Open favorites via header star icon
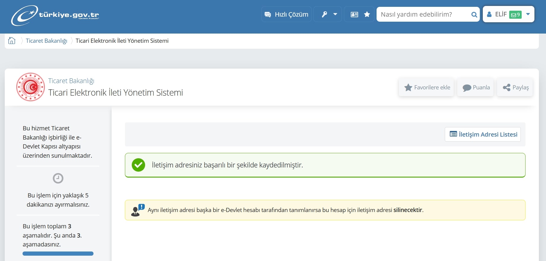 coord(367,14)
